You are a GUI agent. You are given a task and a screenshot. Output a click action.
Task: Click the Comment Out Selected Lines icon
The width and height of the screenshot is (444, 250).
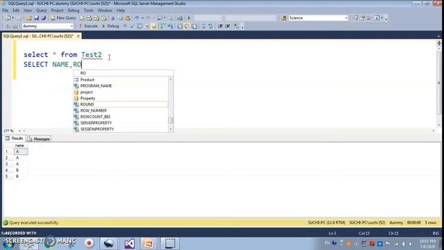203,26
